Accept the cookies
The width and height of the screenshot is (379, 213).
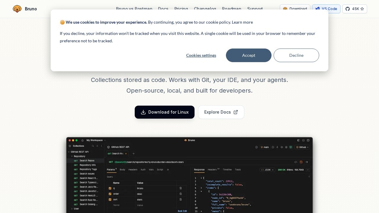[249, 55]
